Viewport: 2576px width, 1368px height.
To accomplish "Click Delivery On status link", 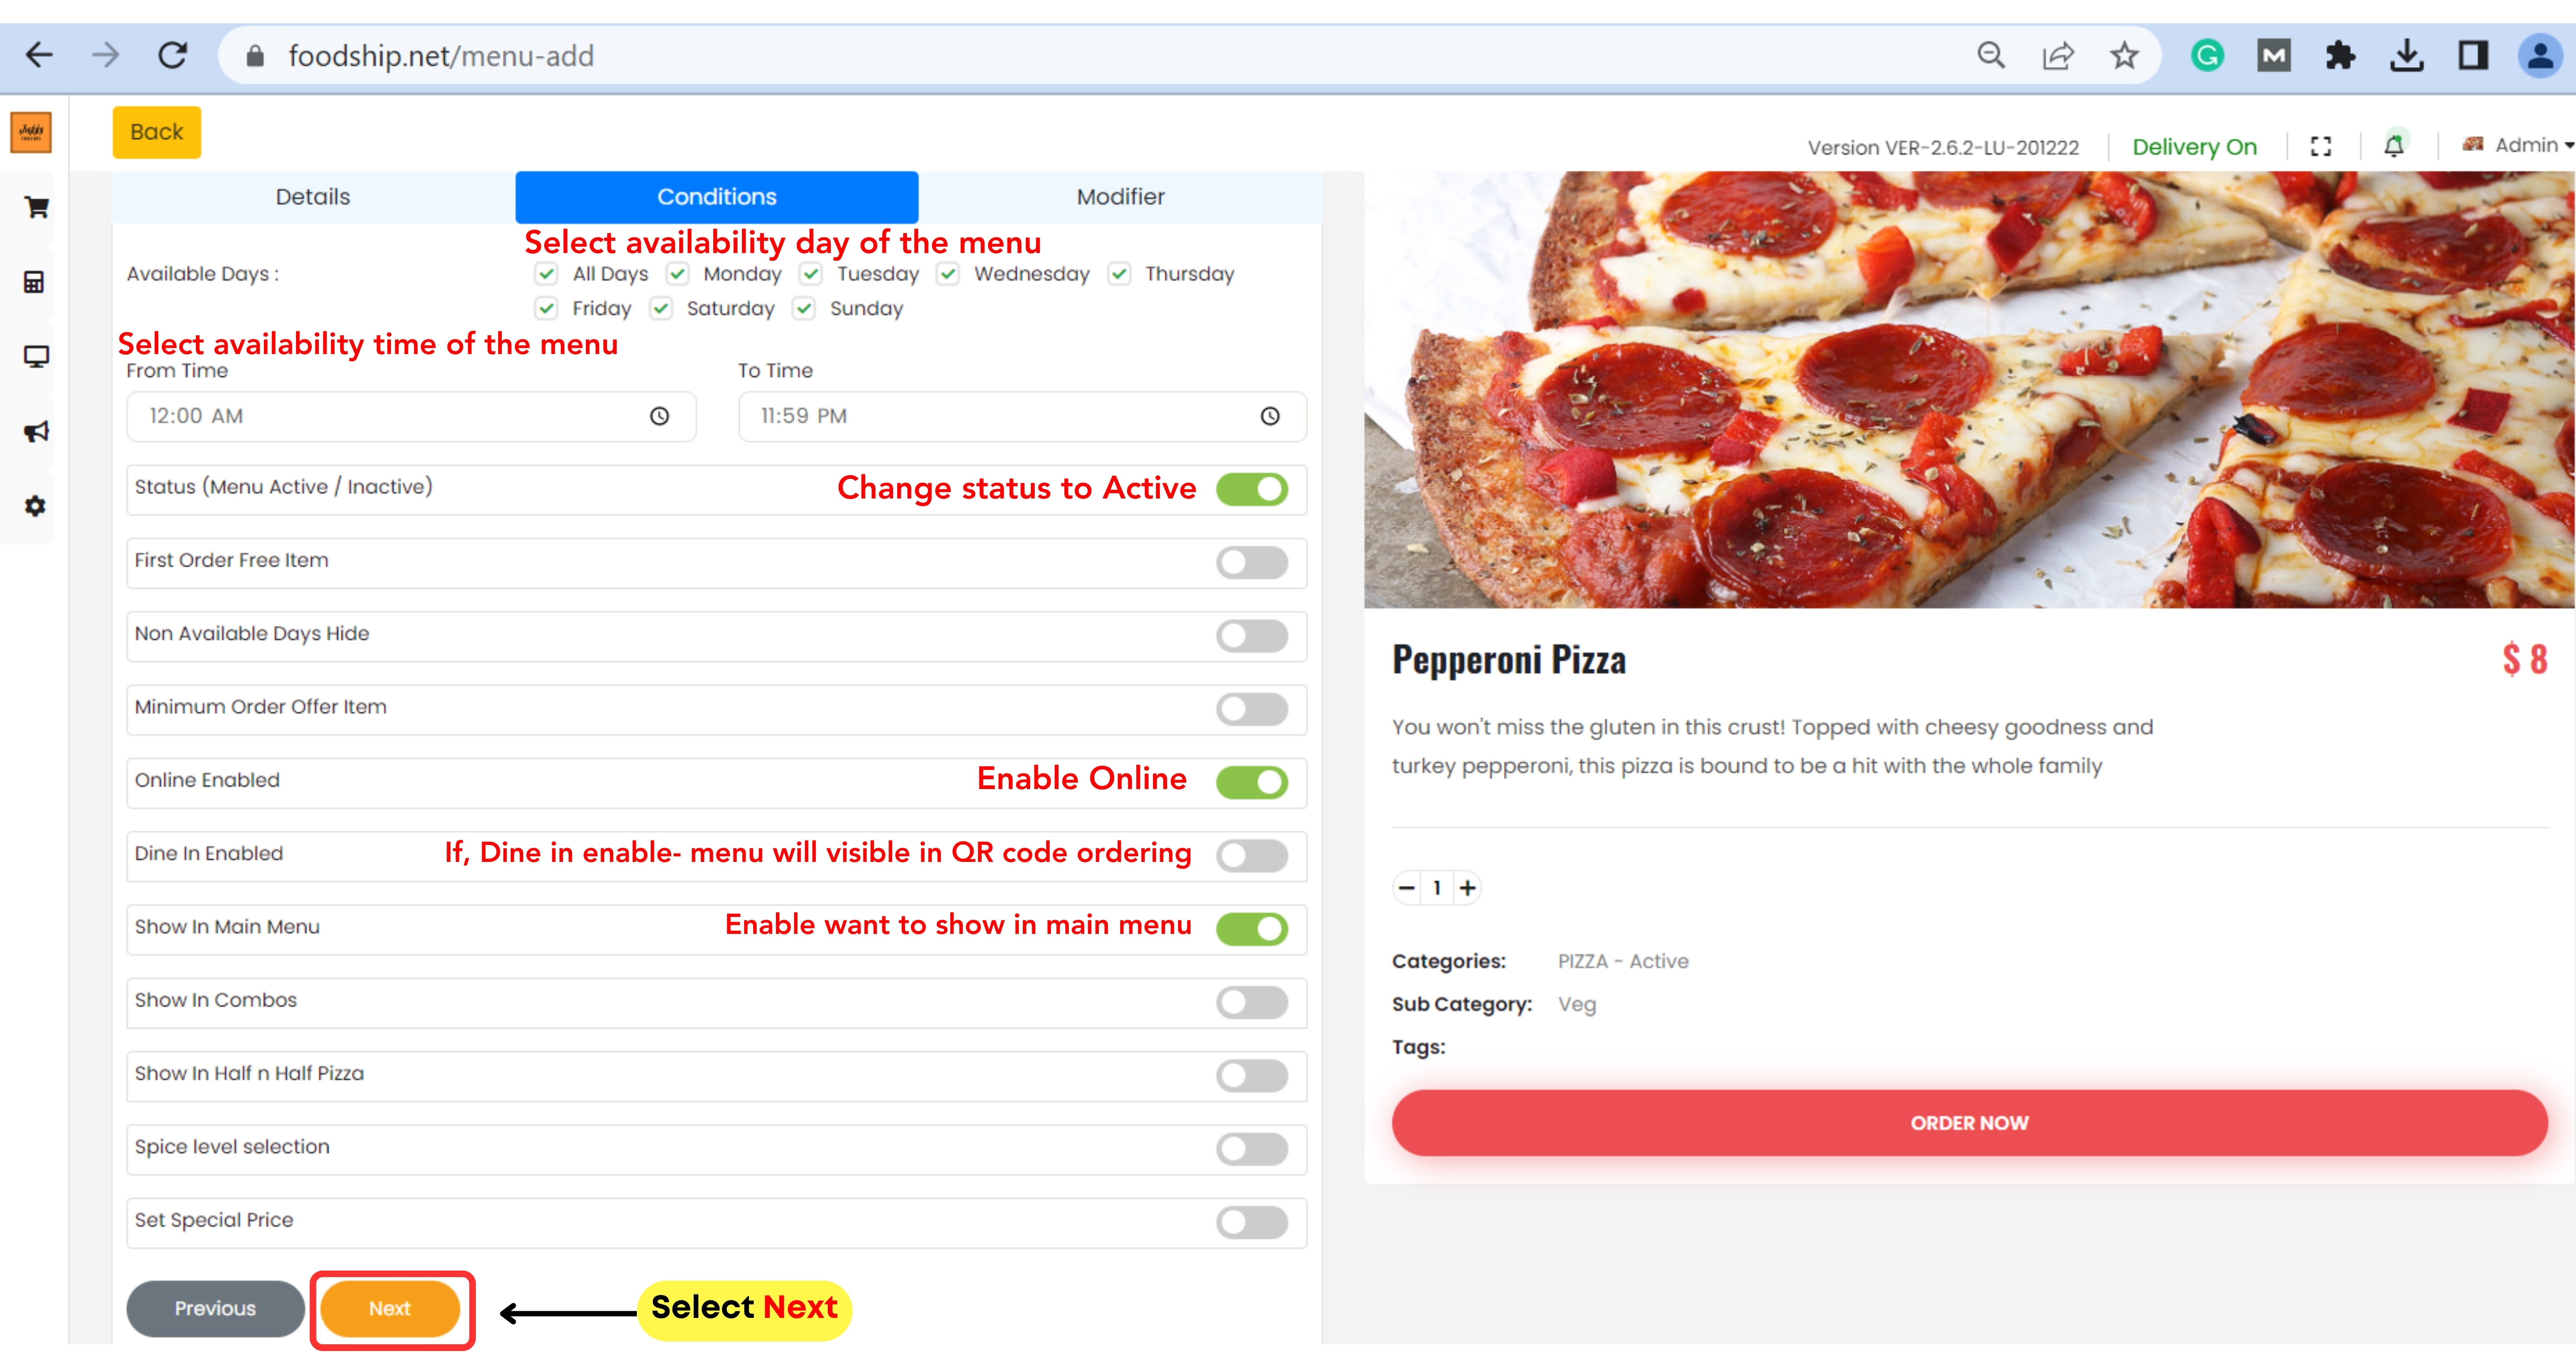I will (x=2194, y=147).
